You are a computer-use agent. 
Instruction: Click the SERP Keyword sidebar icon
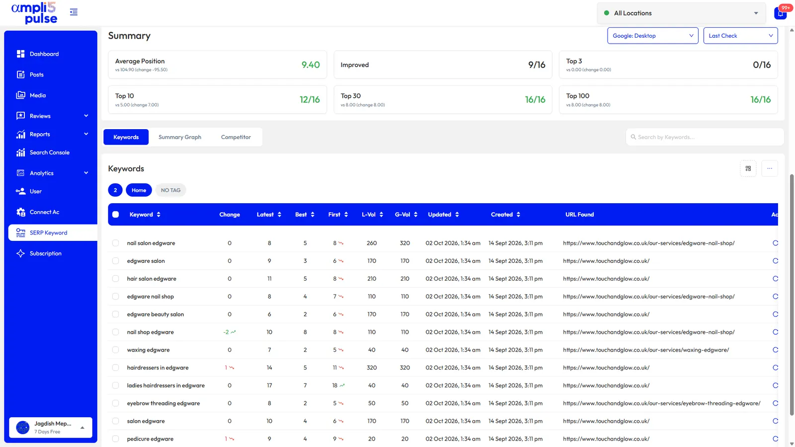[20, 232]
